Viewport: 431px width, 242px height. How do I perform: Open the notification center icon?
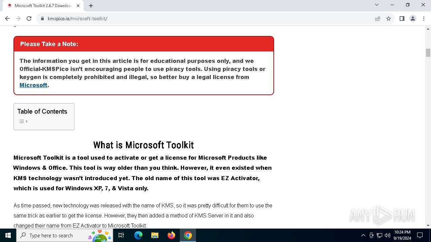click(420, 235)
